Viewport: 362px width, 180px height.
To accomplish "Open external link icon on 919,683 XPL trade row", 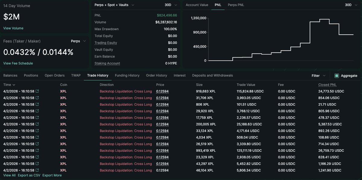I will click(37, 91).
